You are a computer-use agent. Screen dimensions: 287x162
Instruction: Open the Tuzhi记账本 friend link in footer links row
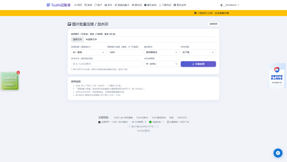point(142,118)
